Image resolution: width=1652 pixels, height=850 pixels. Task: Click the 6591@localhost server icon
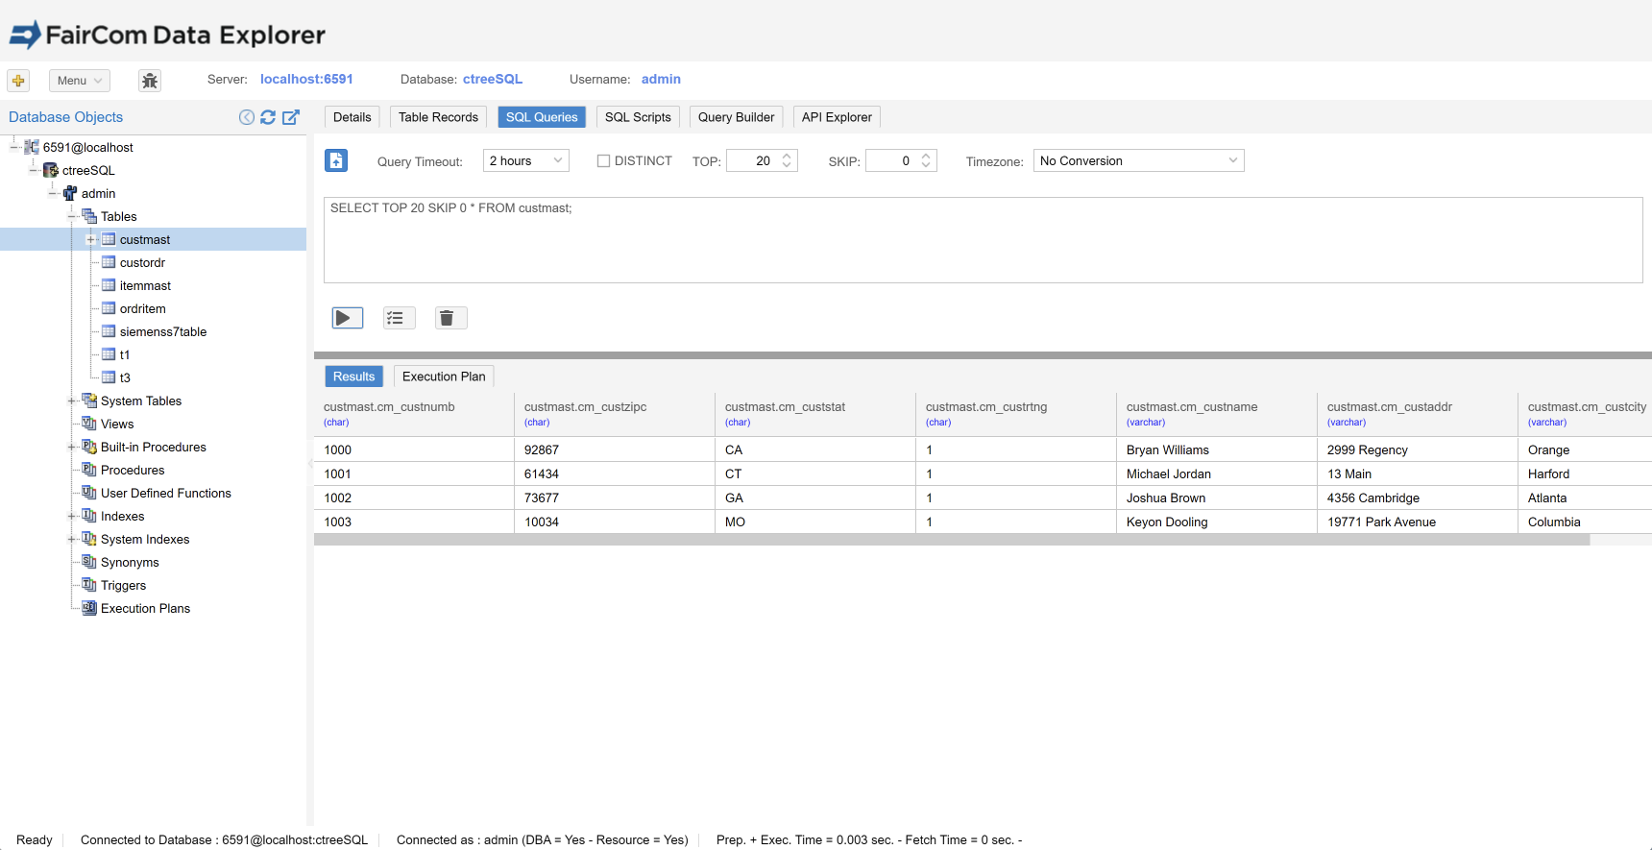coord(32,147)
